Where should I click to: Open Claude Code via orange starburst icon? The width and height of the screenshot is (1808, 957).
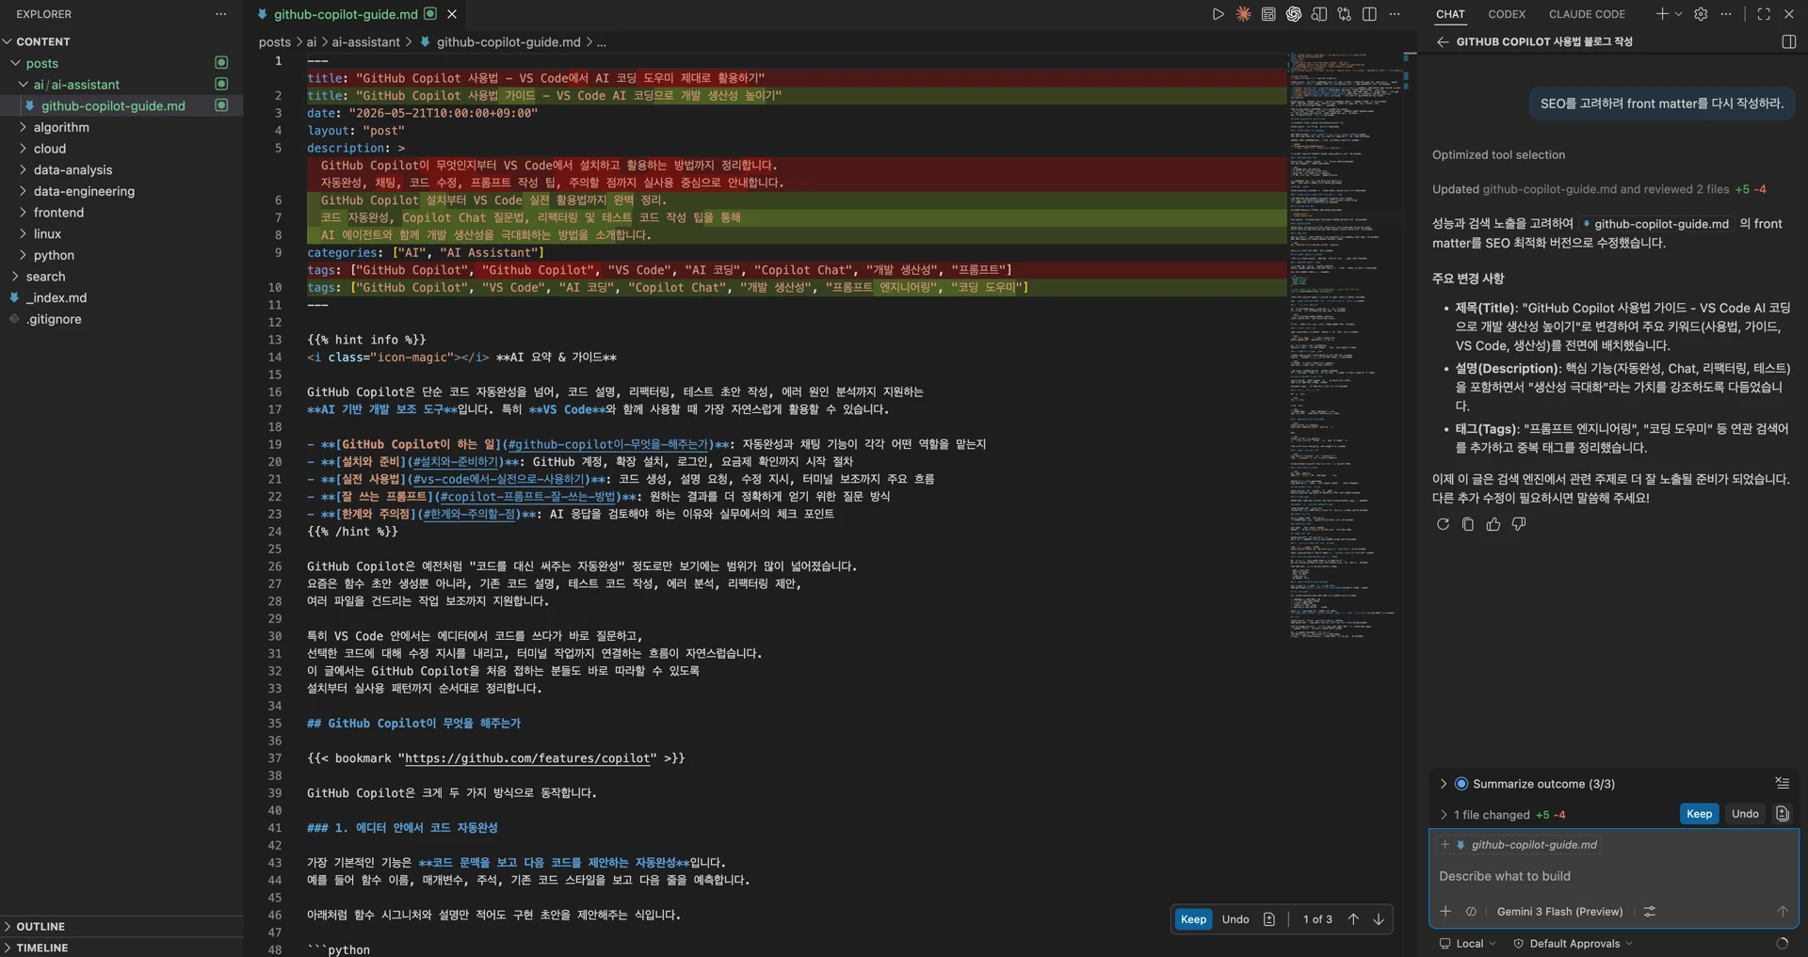tap(1243, 14)
